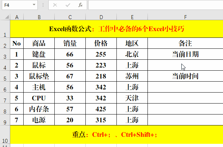Click into the formula bar input
The height and width of the screenshot is (147, 223).
pos(156,5)
